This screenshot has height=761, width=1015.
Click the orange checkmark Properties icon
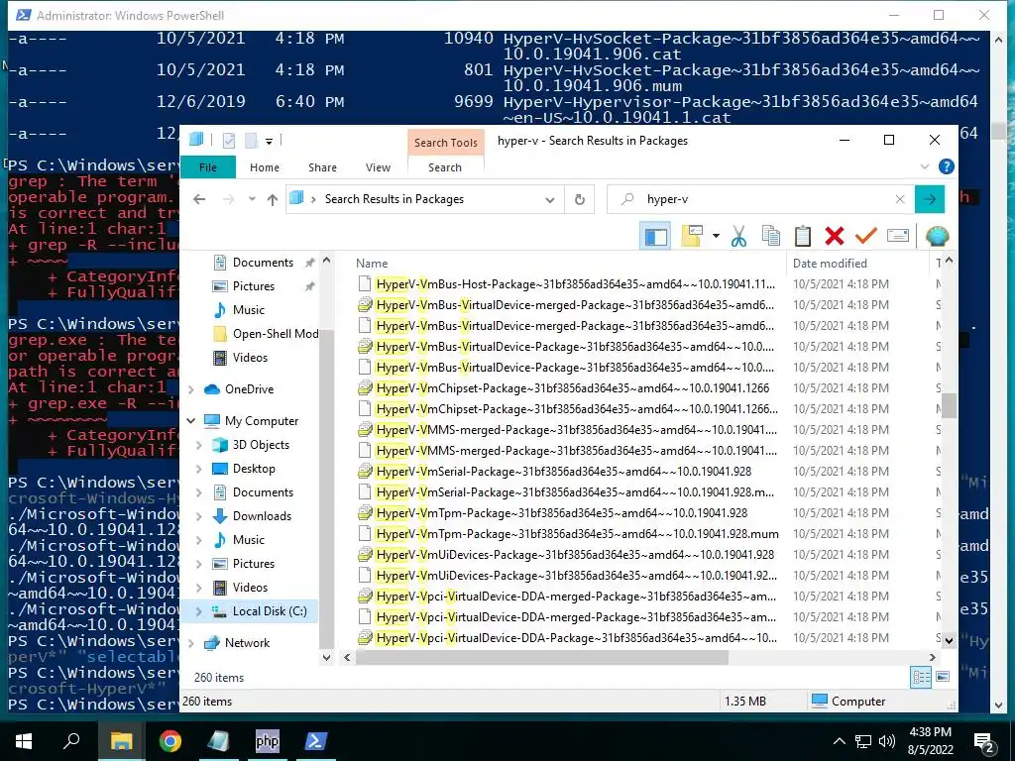tap(865, 236)
